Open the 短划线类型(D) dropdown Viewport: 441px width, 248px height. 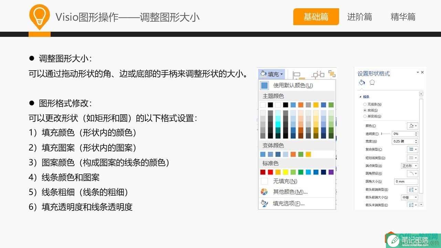pos(412,158)
